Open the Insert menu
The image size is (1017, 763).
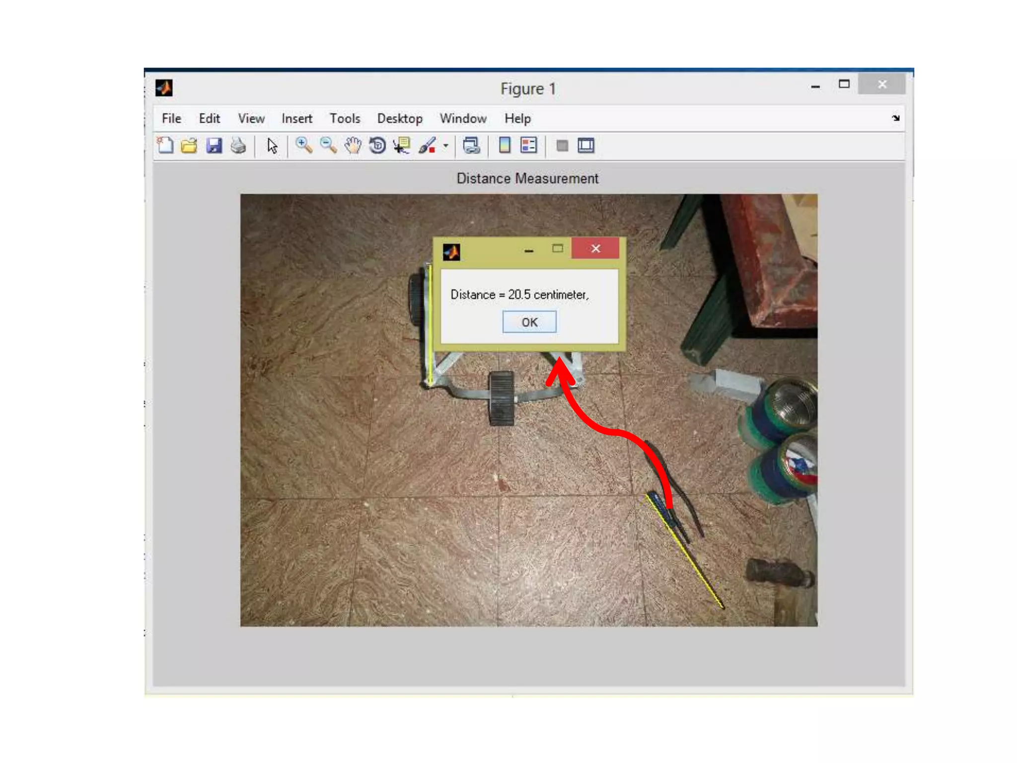[296, 119]
